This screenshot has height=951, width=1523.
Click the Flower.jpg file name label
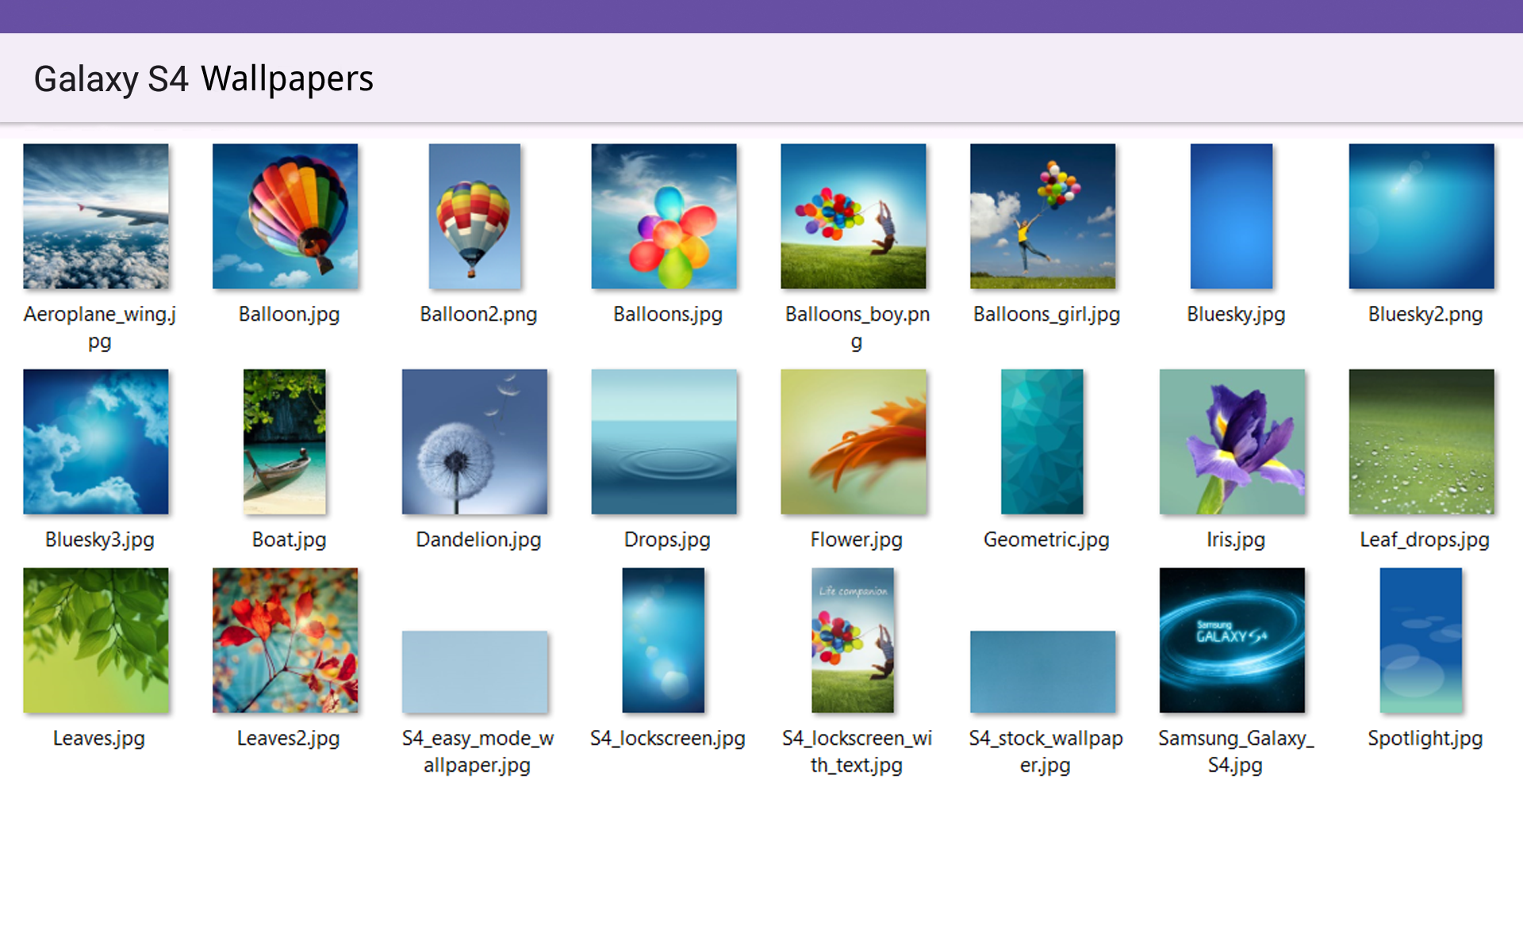coord(857,540)
